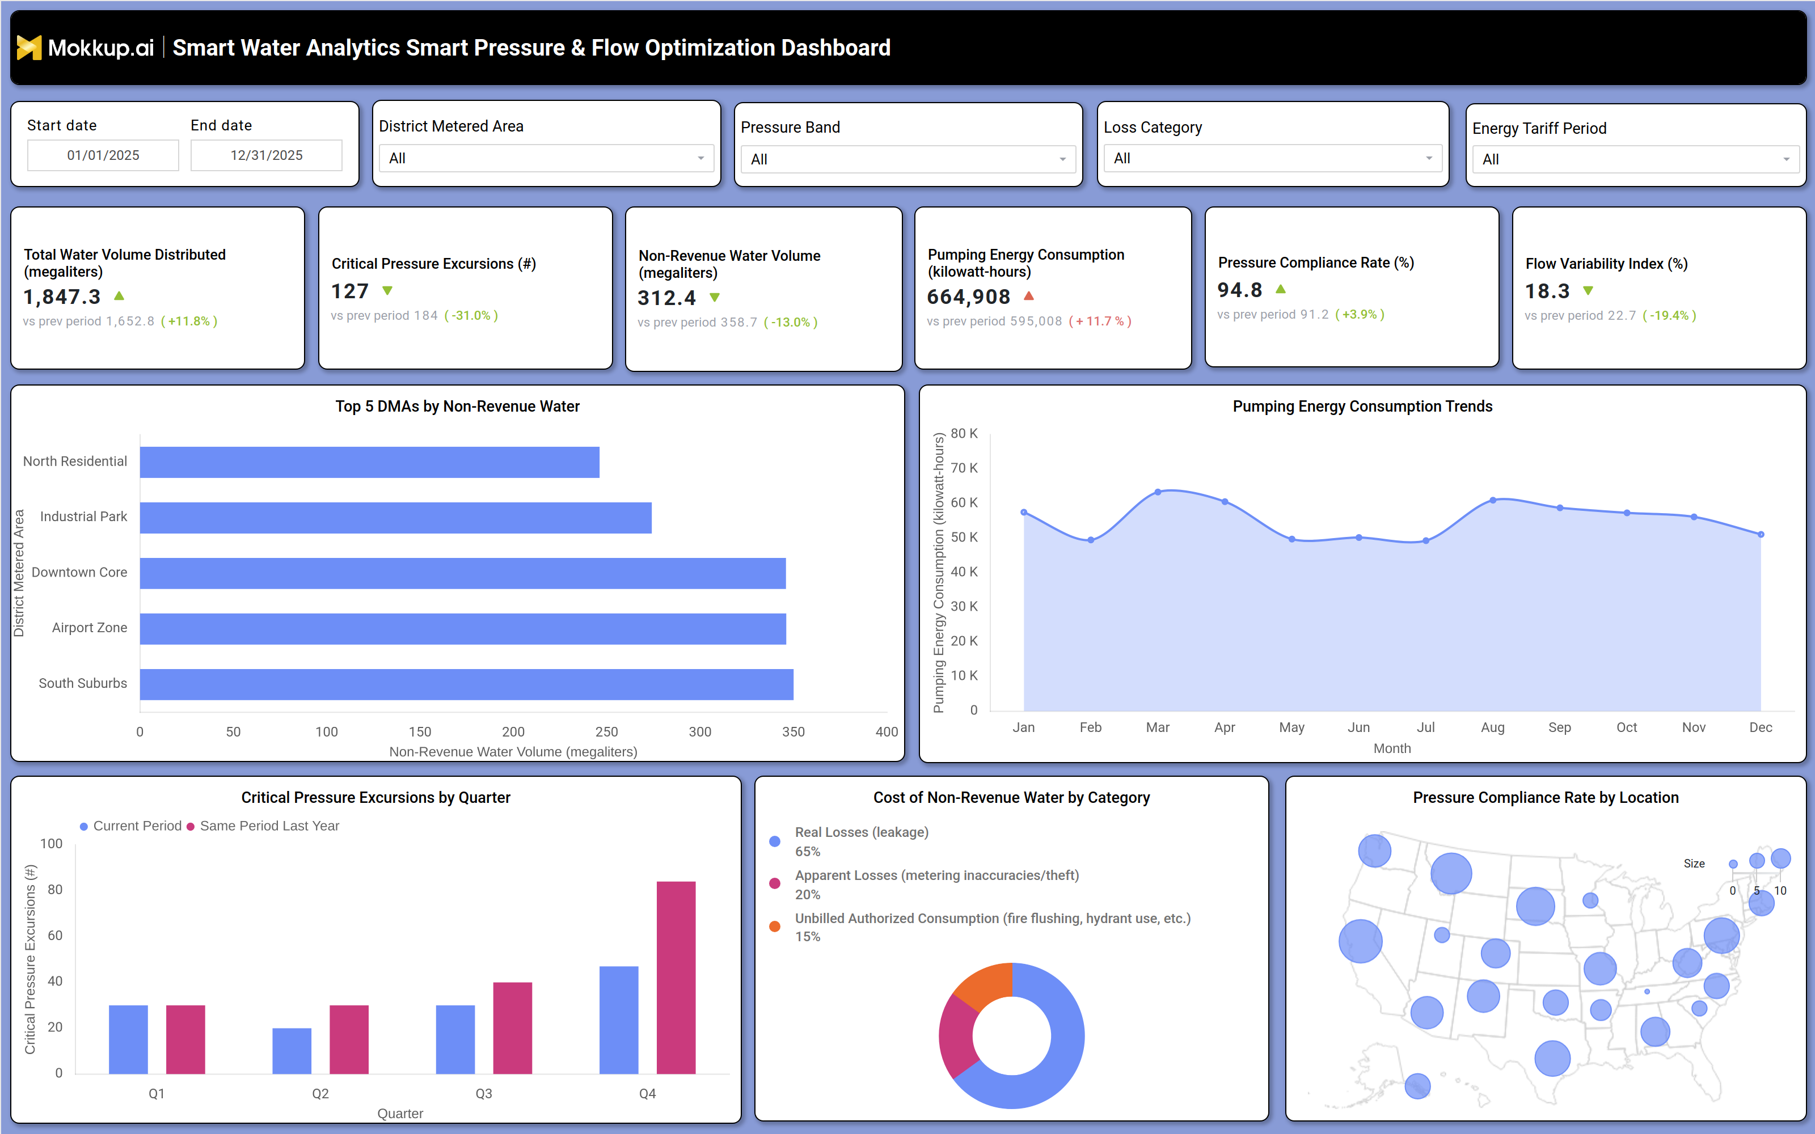Click the March data point on energy trend

[1158, 492]
